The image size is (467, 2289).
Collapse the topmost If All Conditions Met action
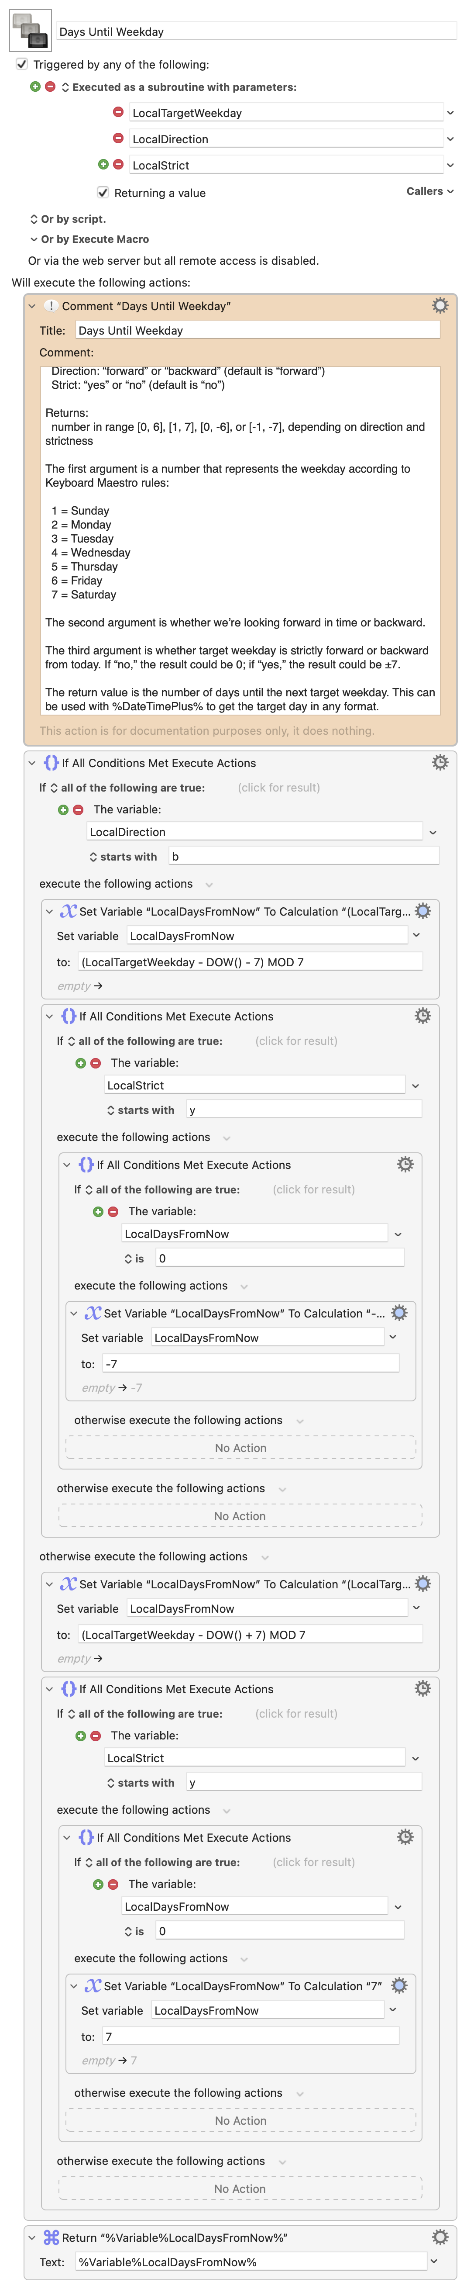tap(32, 762)
